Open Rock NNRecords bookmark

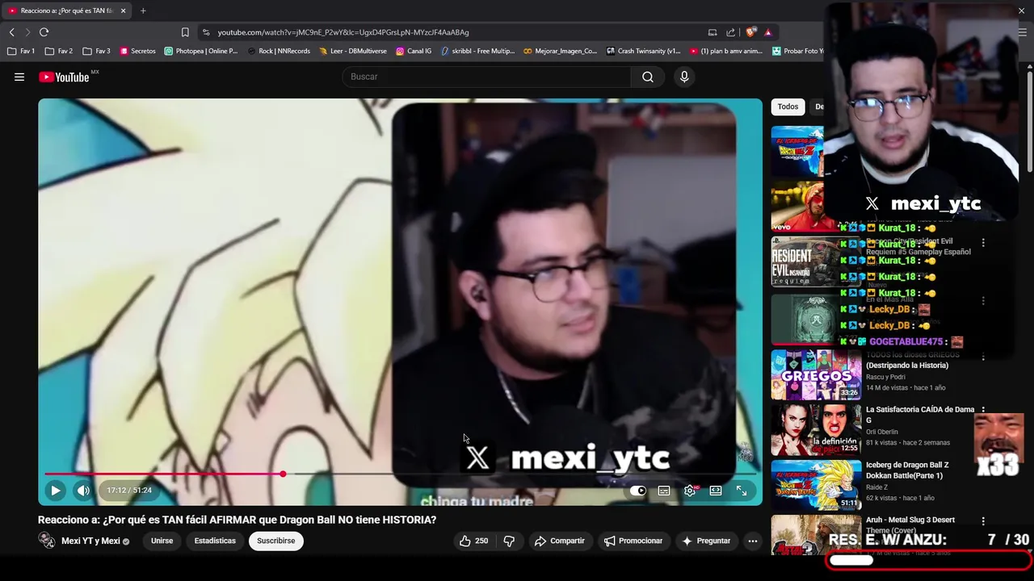coord(279,51)
